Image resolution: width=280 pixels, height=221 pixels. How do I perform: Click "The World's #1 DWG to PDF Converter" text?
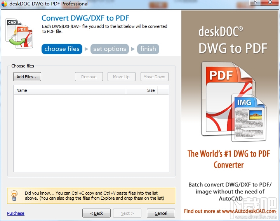[x=229, y=159]
